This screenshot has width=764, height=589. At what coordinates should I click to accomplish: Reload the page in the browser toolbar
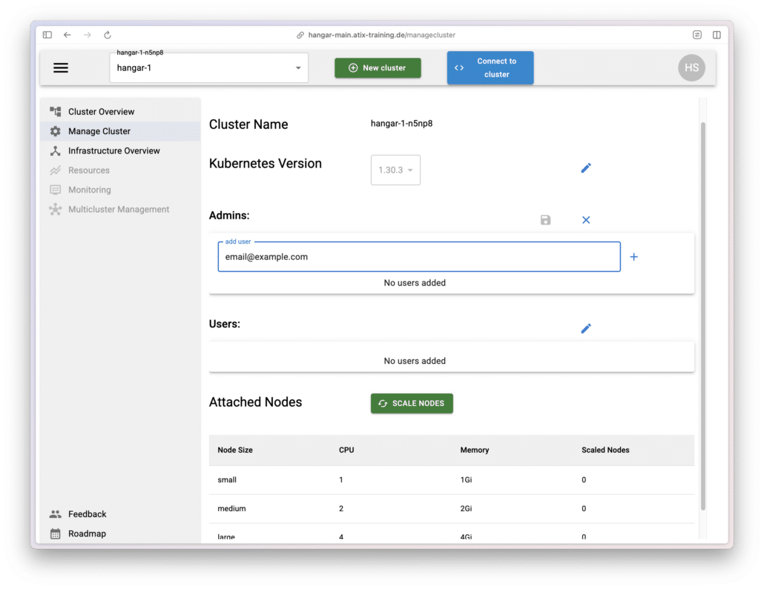pyautogui.click(x=108, y=35)
